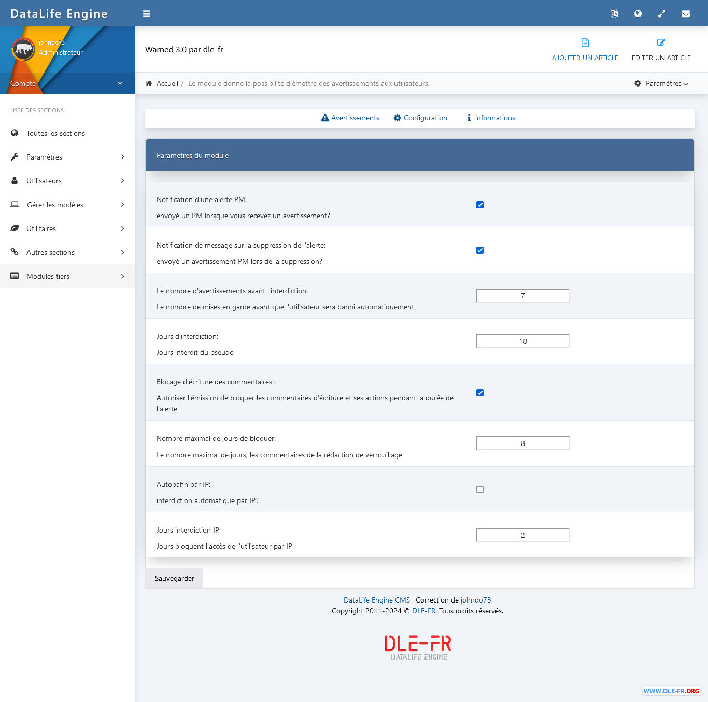Click the list icon for Modules tiers
This screenshot has height=702, width=708.
[x=15, y=276]
